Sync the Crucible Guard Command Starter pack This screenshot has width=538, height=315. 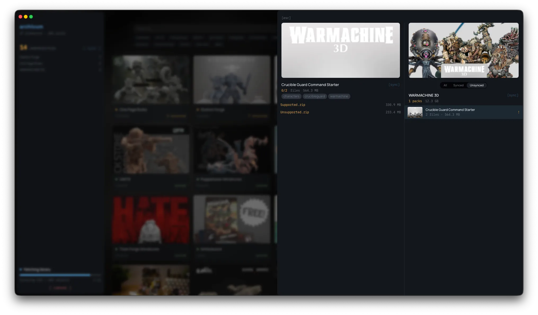[x=394, y=85]
